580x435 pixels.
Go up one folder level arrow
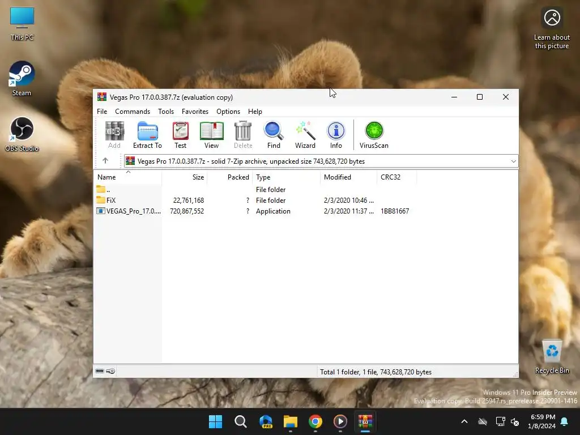[105, 160]
